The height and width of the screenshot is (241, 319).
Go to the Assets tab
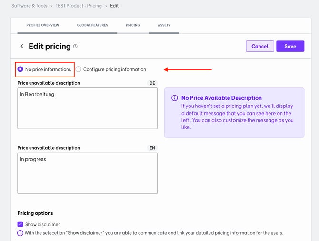[x=164, y=25]
